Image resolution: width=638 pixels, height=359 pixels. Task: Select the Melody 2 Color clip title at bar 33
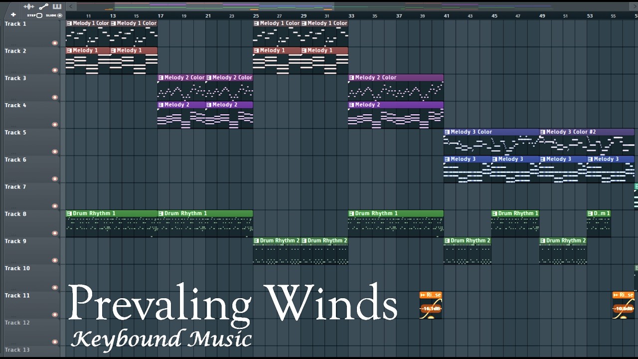click(376, 78)
